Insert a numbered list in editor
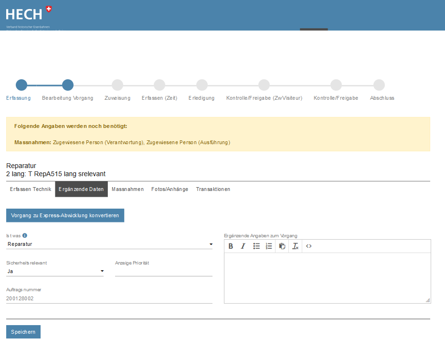 (x=269, y=246)
